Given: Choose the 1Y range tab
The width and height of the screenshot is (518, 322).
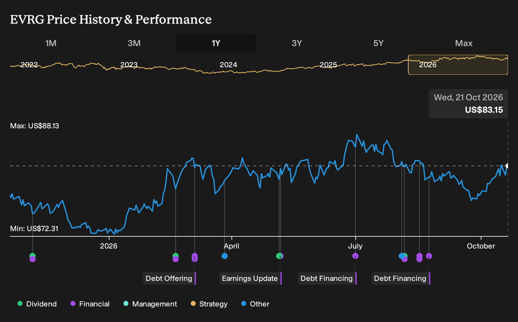Looking at the screenshot, I should pos(216,43).
